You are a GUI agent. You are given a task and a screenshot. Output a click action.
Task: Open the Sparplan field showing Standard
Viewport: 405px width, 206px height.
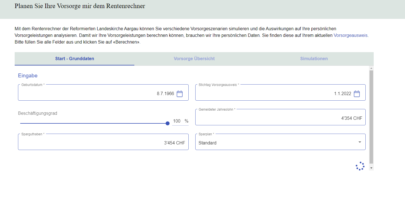277,143
